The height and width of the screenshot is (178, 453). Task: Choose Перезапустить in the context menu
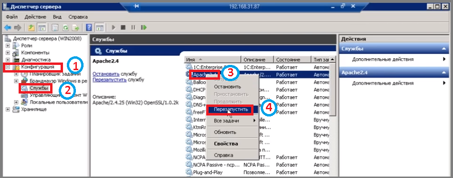coord(230,110)
